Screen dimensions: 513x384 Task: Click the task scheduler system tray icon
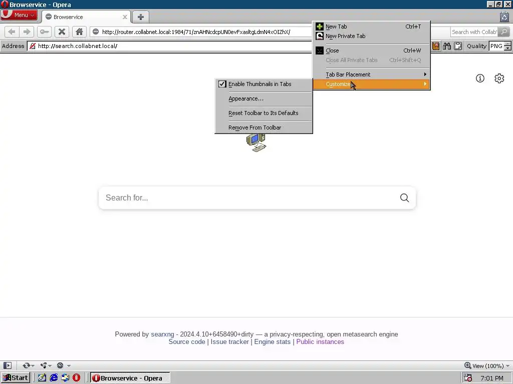468,378
